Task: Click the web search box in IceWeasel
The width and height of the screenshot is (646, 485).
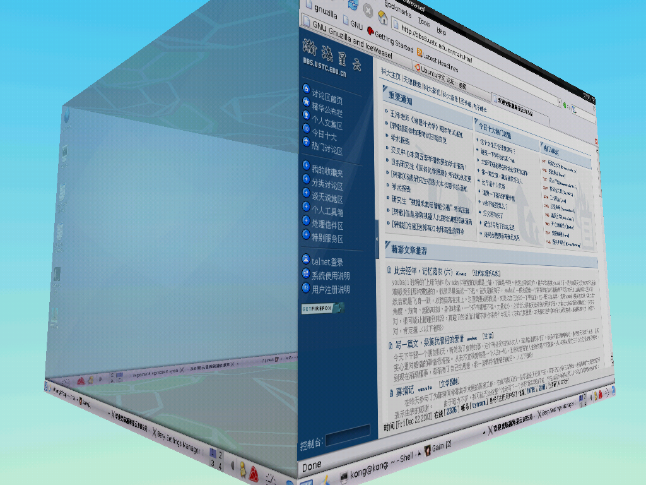Action: click(x=583, y=114)
